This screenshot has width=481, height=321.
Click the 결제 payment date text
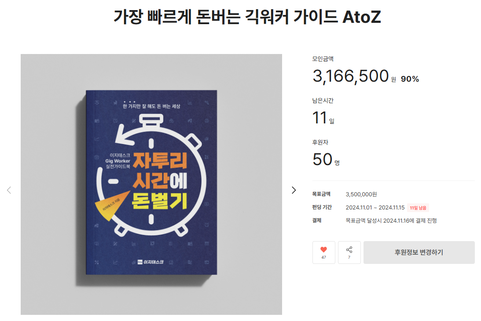click(x=391, y=220)
